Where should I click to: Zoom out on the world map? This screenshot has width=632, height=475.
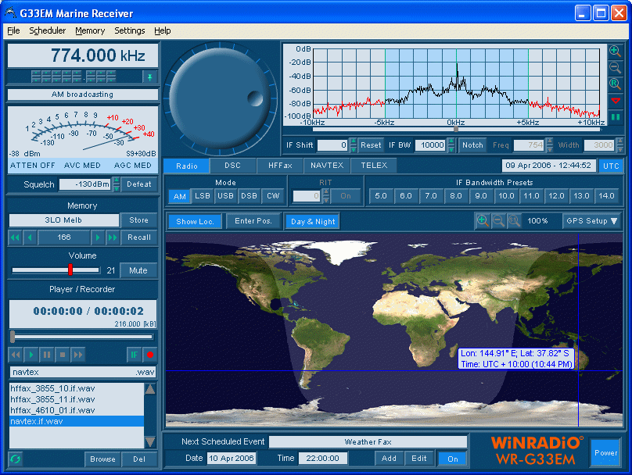(x=498, y=221)
